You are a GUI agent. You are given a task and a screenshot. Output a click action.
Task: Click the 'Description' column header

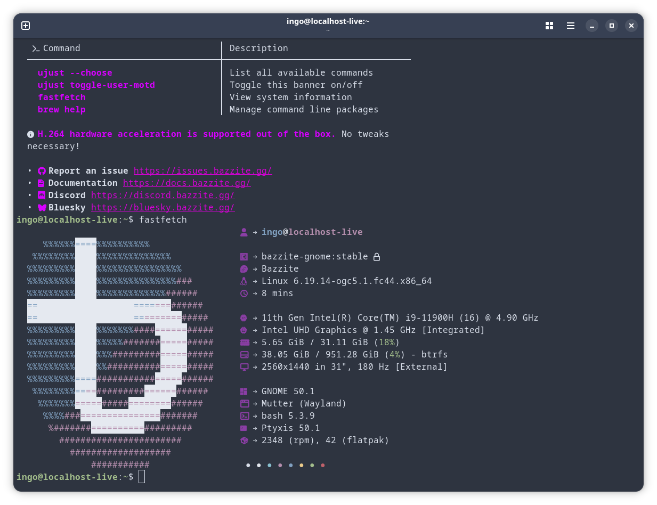259,48
